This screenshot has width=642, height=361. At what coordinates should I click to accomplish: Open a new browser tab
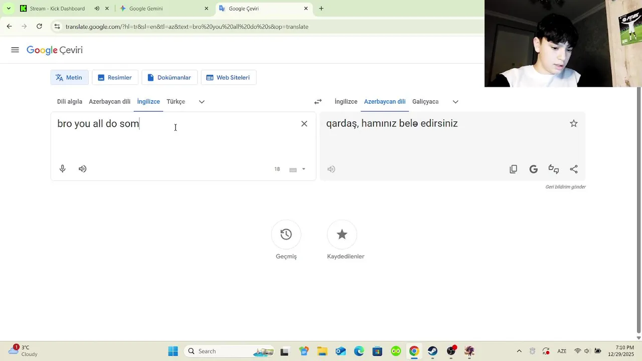pyautogui.click(x=321, y=9)
